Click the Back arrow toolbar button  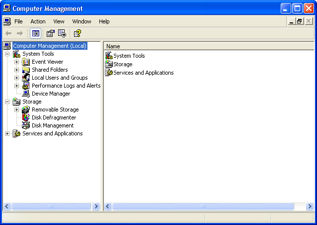point(8,33)
